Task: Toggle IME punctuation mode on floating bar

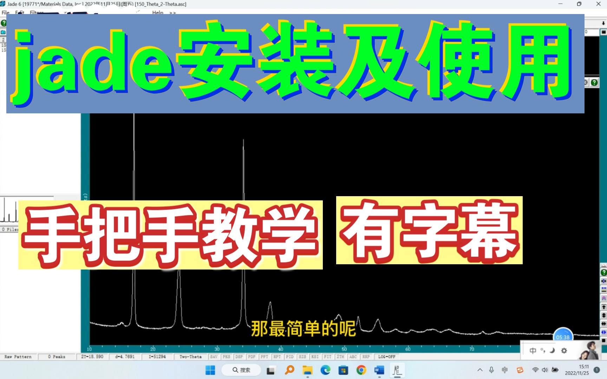Action: [543, 351]
